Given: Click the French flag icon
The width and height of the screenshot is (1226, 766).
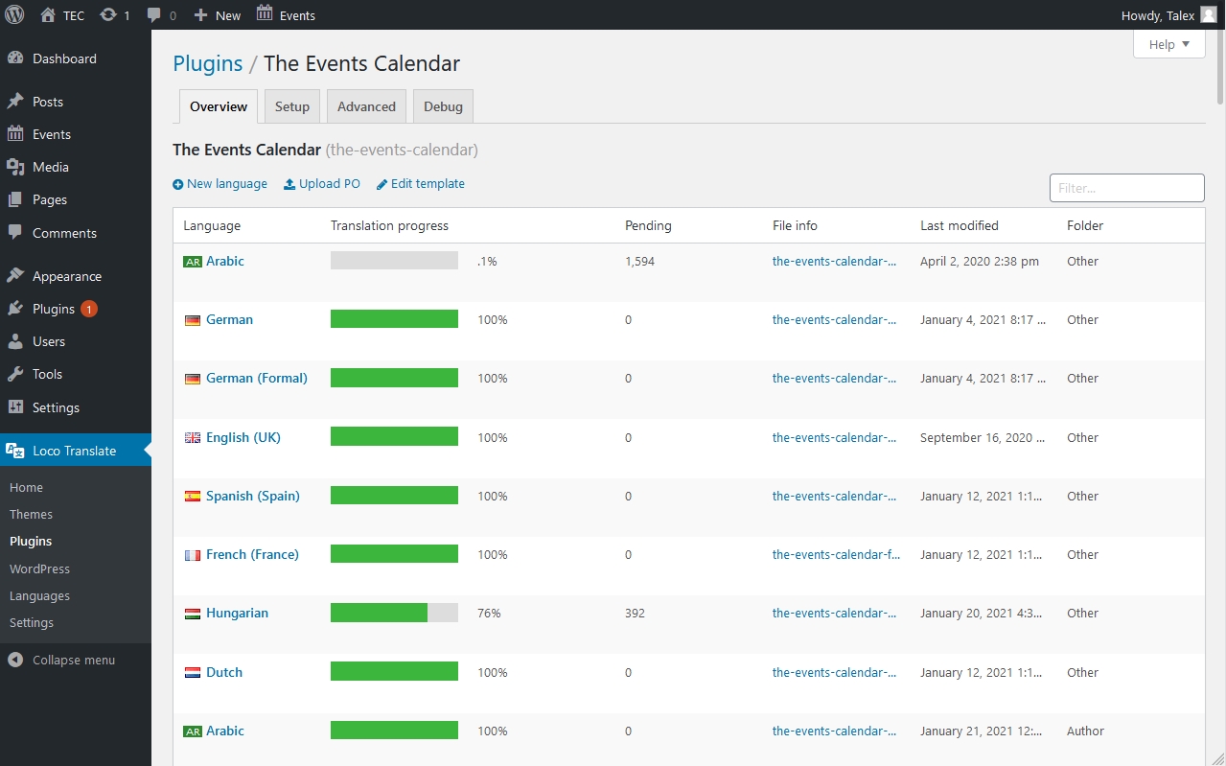Looking at the screenshot, I should coord(193,555).
